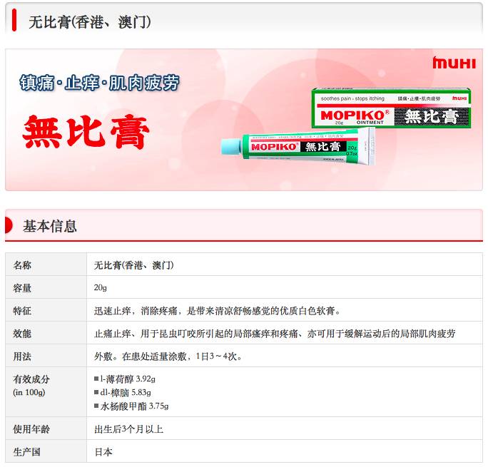Click the page title 无比膏(香港、澳门) heading
The image size is (488, 467).
[90, 22]
